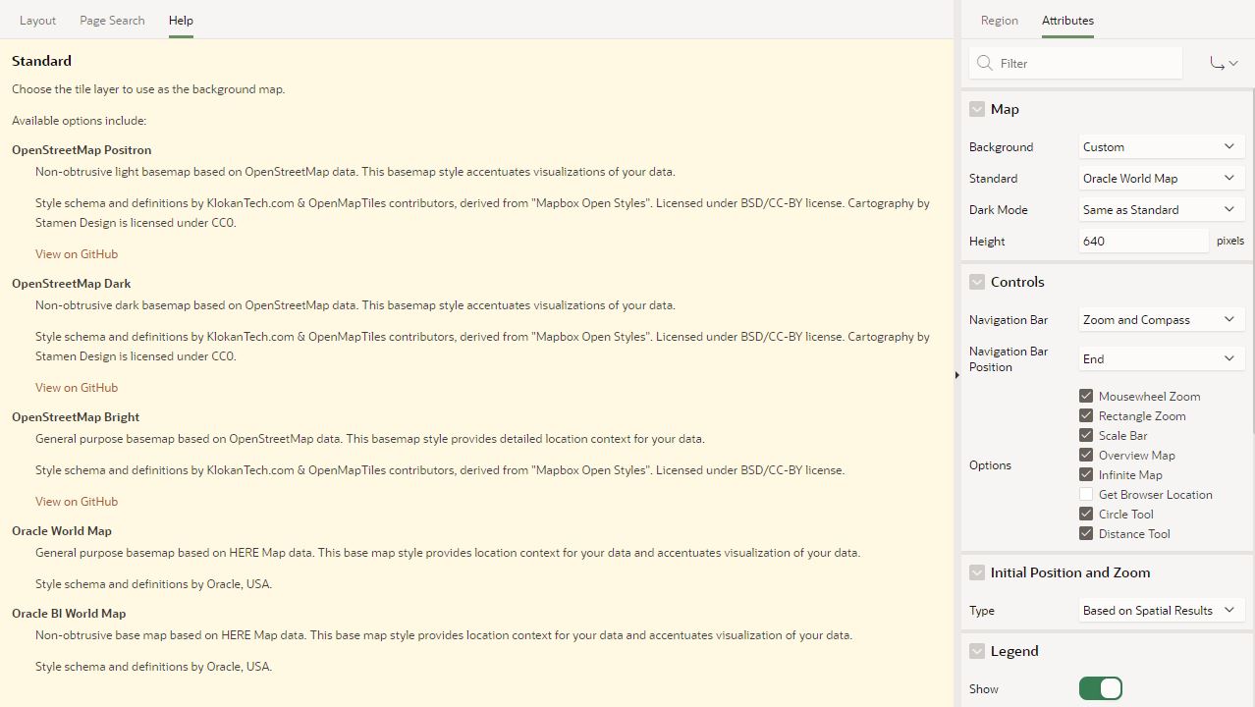Collapse the Controls section
Screen dimensions: 1255x707
977,282
